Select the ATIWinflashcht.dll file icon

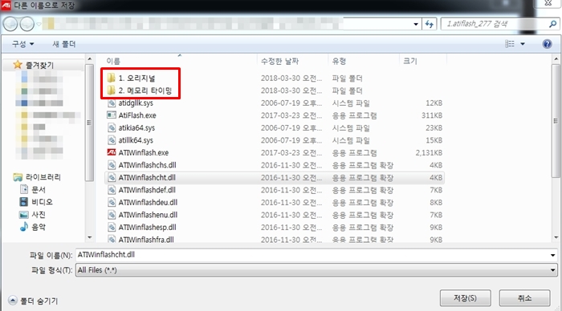pyautogui.click(x=112, y=177)
